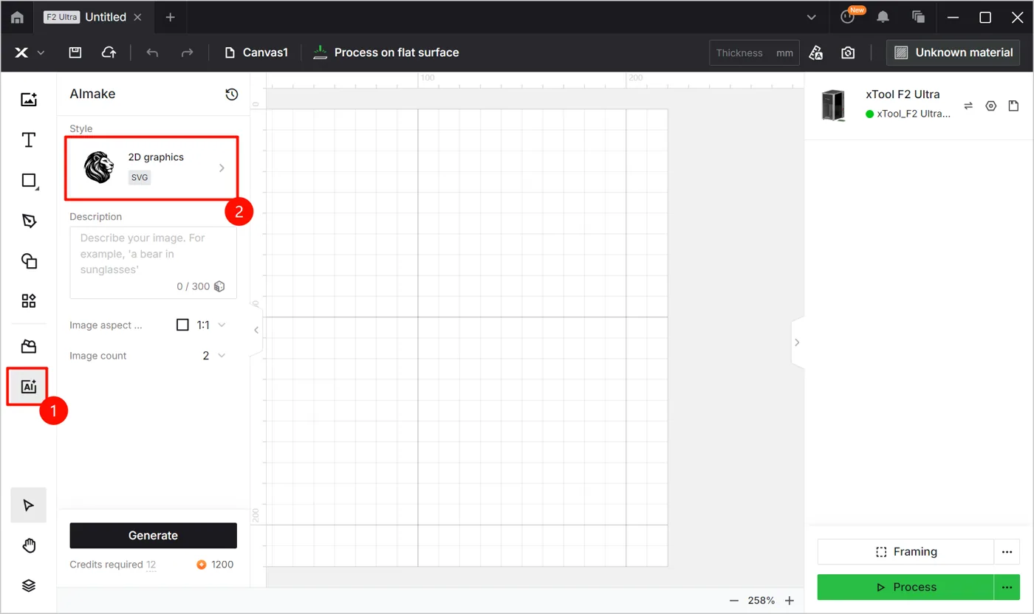The width and height of the screenshot is (1034, 614).
Task: Open the Home screen icon
Action: [x=17, y=17]
